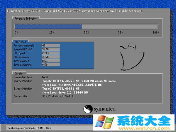Image resolution: width=176 pixels, height=132 pixels.
Task: Click the D:\WIN10.GHO file path line
Action: point(72,85)
